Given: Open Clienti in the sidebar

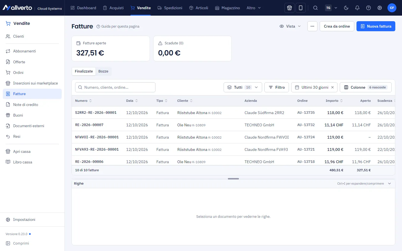Looking at the screenshot, I should point(32,36).
